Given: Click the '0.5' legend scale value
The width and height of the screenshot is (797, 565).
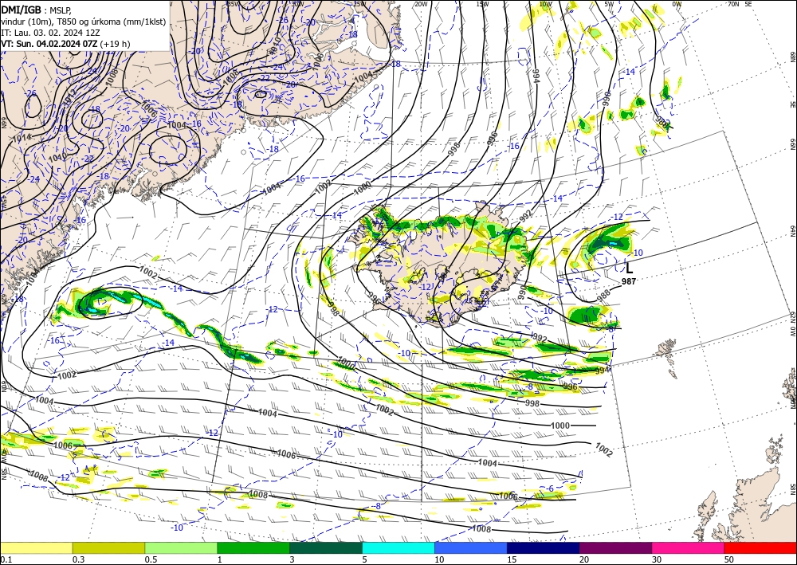Looking at the screenshot, I should [151, 559].
